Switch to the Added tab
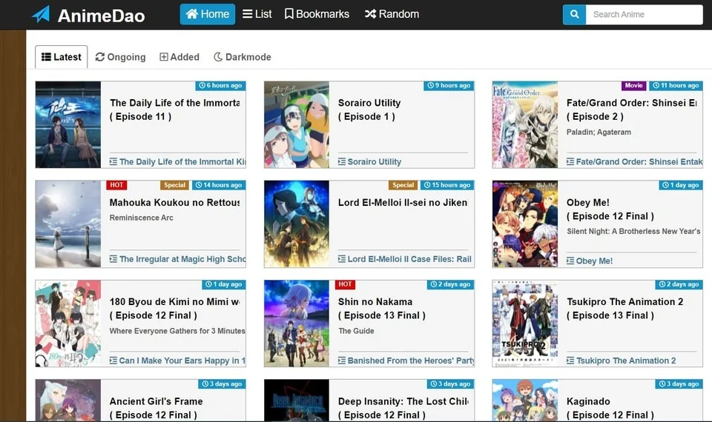Viewport: 712px width, 422px height. pyautogui.click(x=179, y=57)
